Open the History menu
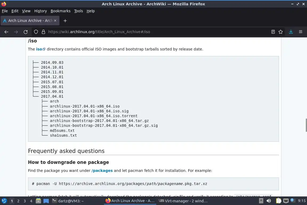Image resolution: width=307 pixels, height=205 pixels. (41, 11)
